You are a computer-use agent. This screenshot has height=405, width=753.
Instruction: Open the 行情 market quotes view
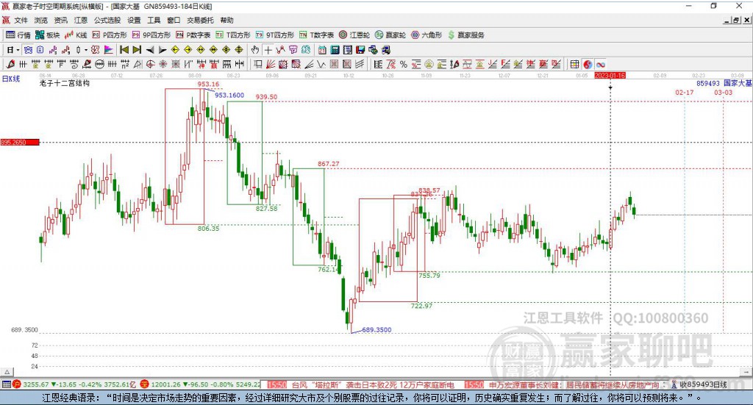pyautogui.click(x=18, y=35)
